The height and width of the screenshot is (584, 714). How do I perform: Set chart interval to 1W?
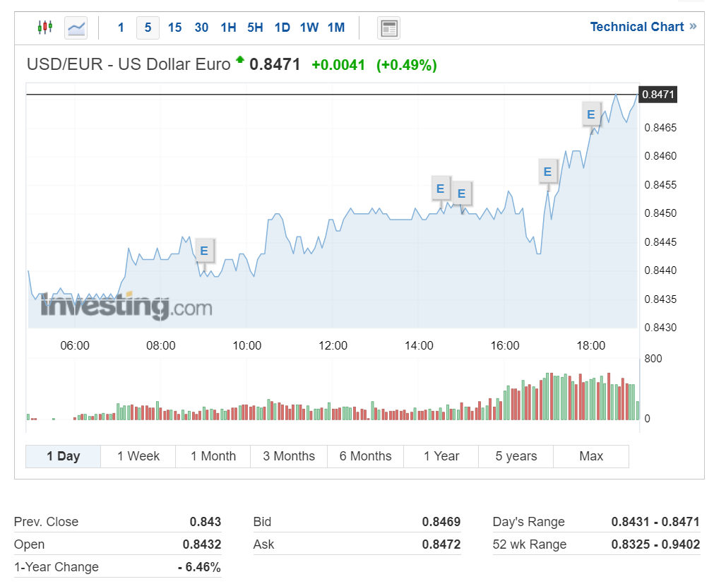tap(309, 28)
